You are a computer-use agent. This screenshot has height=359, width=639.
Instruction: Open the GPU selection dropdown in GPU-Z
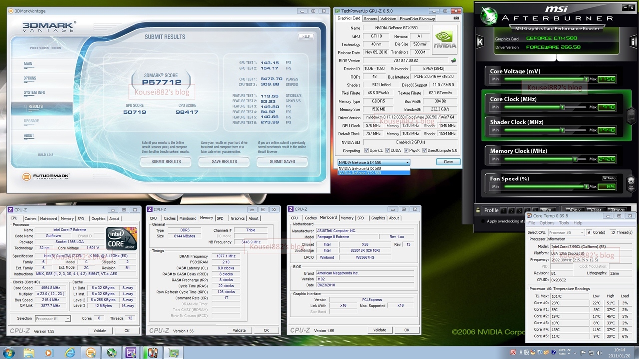tap(374, 162)
